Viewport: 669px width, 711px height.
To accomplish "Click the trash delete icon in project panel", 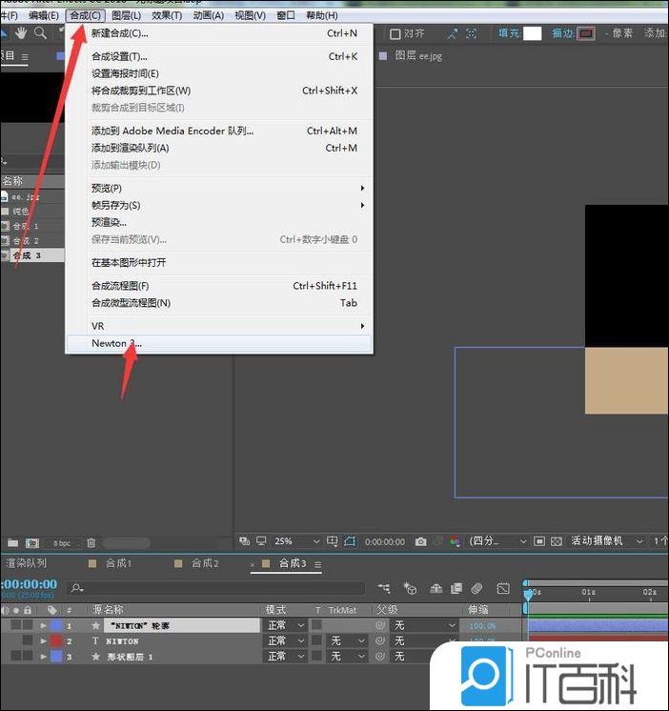I will [91, 542].
